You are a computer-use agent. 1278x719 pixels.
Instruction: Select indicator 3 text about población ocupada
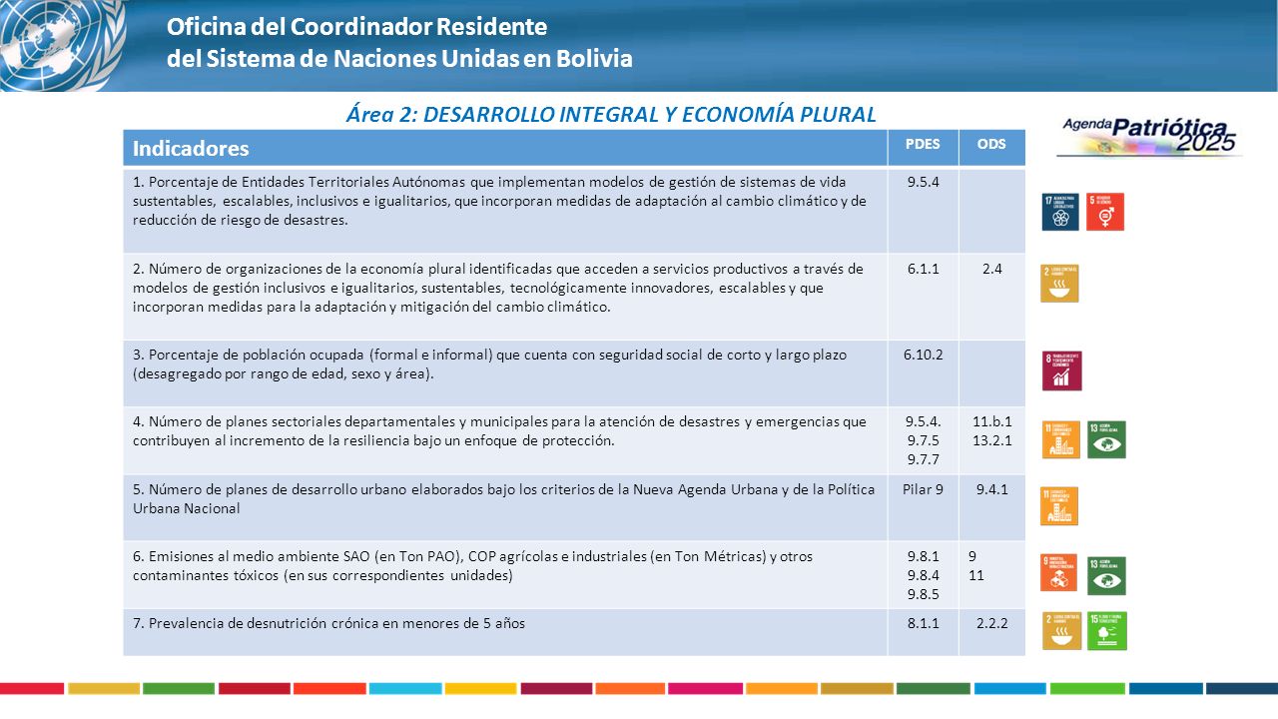[x=491, y=364]
